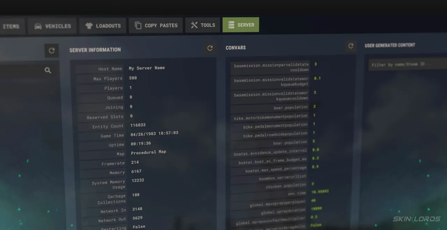Click the Host Name label
Viewport: 447px width, 230px height.
[110, 69]
